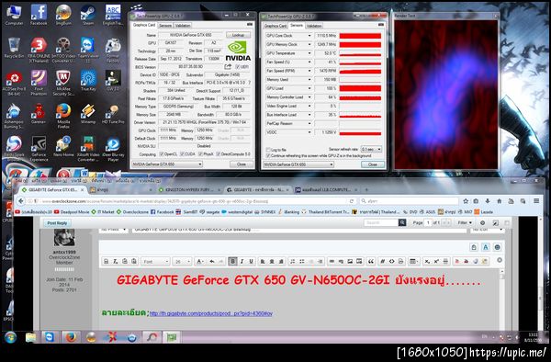The width and height of the screenshot is (551, 362).
Task: Click the Windows Start button
Action: click(11, 337)
